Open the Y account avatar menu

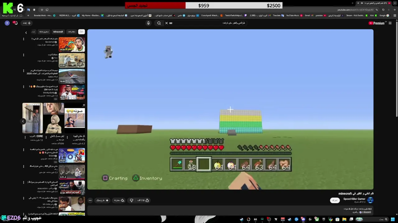(x=7, y=23)
